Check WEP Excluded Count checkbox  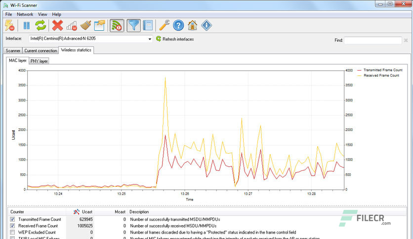(12, 232)
